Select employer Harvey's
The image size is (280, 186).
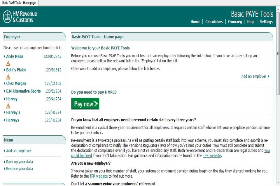pos(13,112)
